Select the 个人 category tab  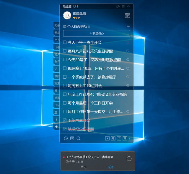point(56,40)
